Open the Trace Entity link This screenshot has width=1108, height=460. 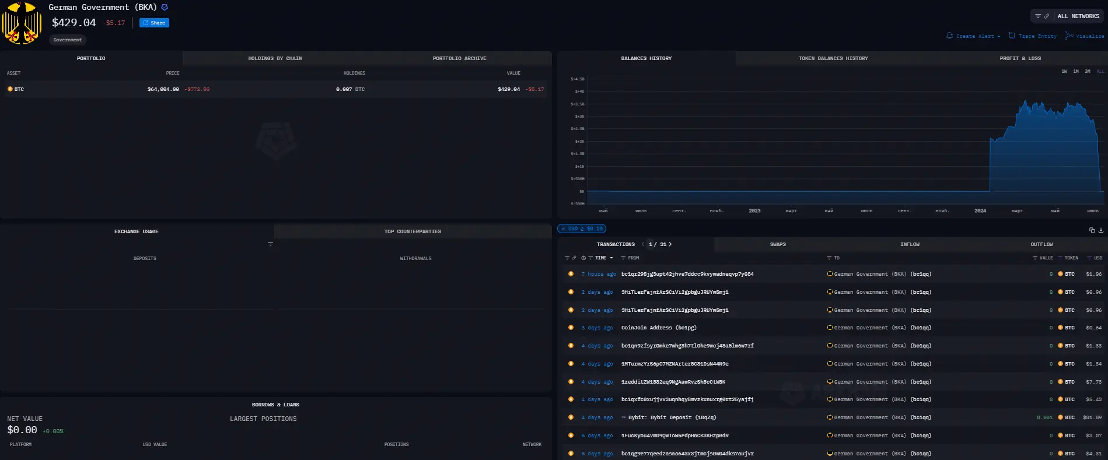(x=1037, y=36)
